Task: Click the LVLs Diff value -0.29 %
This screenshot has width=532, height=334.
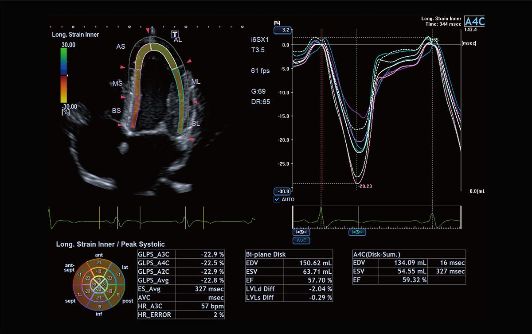Action: pos(320,298)
